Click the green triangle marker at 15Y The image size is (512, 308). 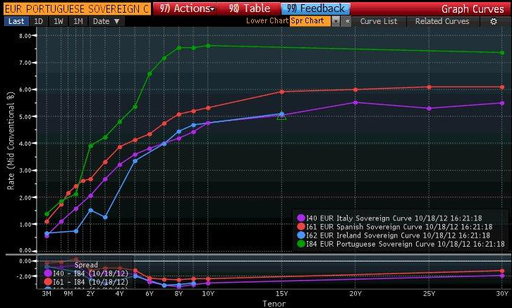point(281,116)
